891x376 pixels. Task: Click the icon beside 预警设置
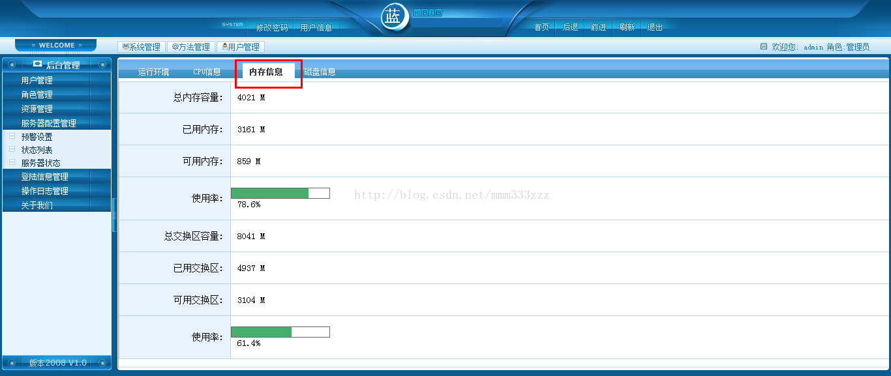pyautogui.click(x=12, y=136)
